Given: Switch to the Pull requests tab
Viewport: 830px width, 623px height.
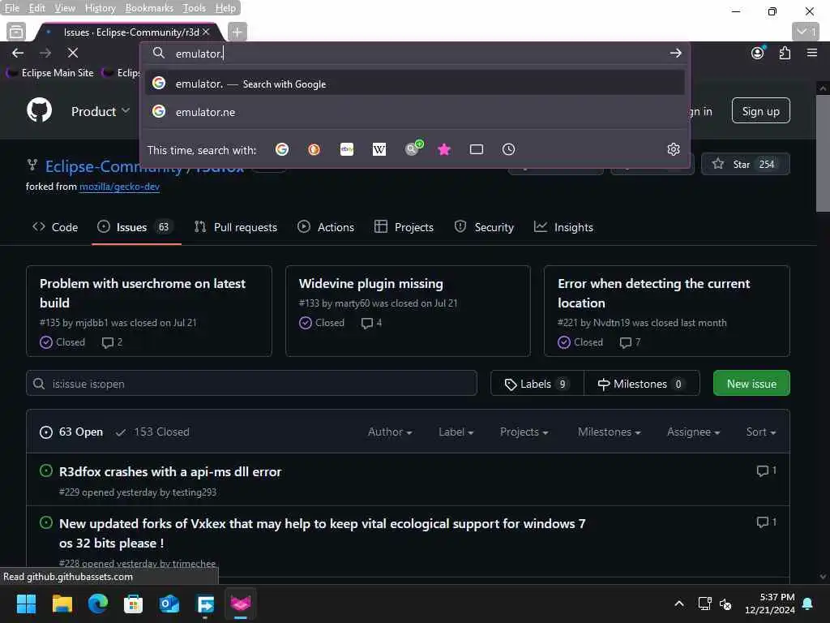Looking at the screenshot, I should (x=236, y=227).
